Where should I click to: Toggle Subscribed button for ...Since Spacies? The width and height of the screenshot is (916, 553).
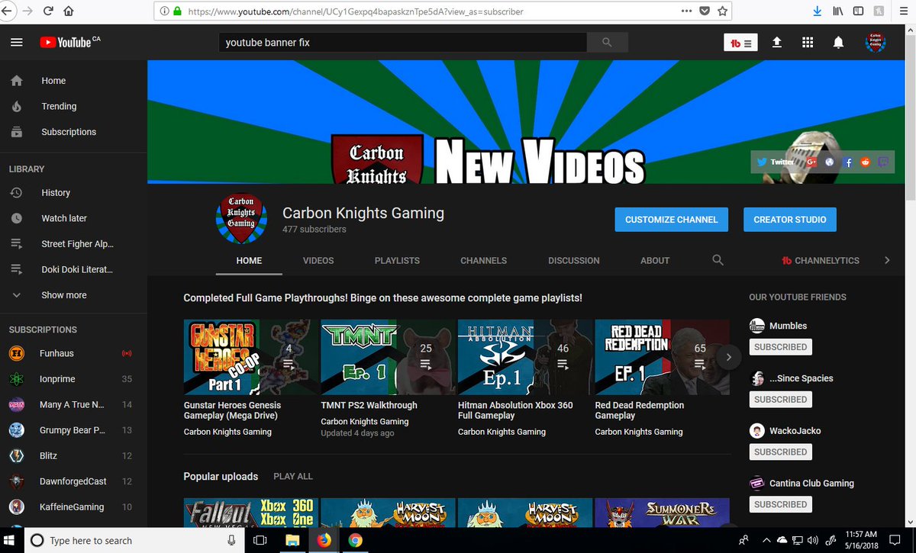point(780,400)
